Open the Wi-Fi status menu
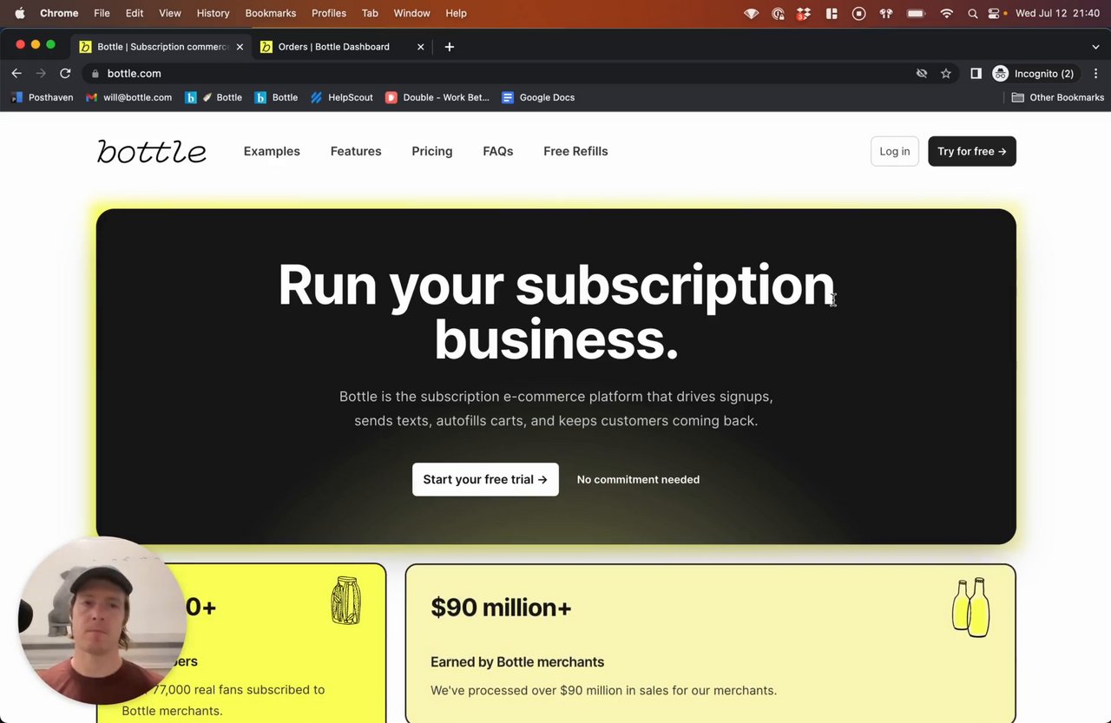 tap(947, 13)
